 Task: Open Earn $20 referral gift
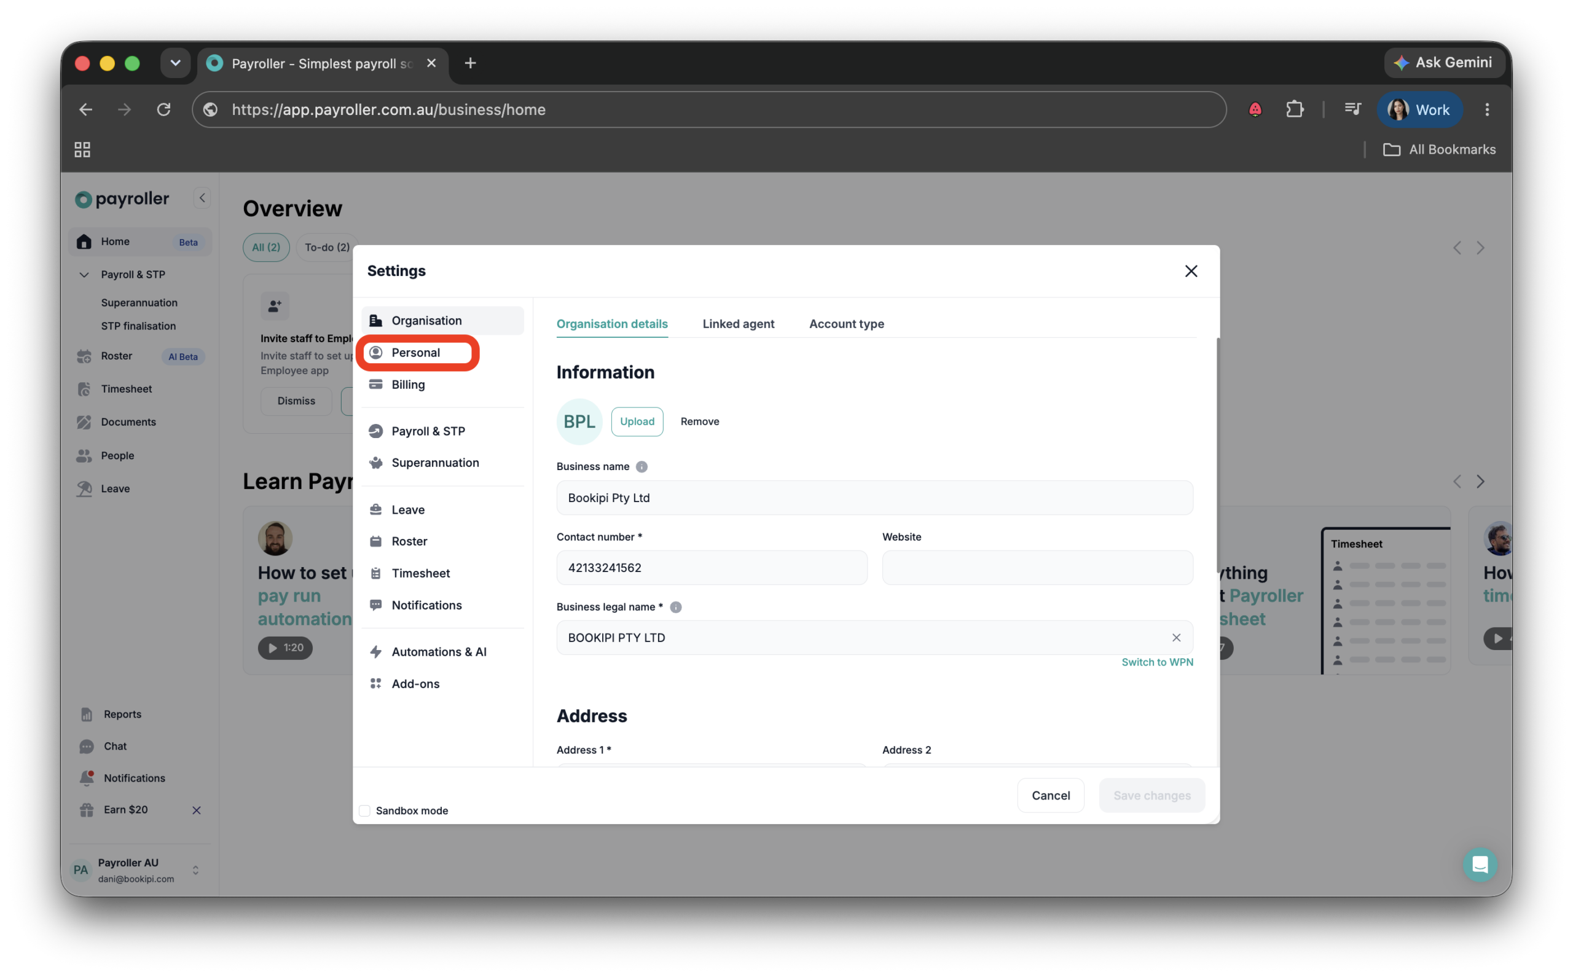[x=87, y=810]
